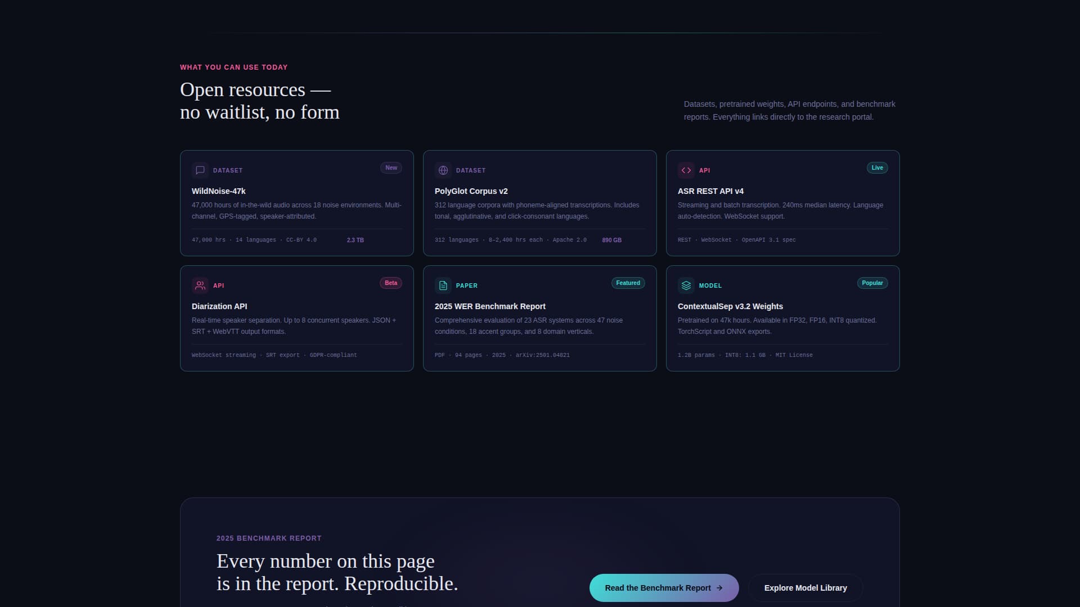Click the '23 ASR systems across 47 noise' description
The image size is (1080, 607).
click(528, 326)
